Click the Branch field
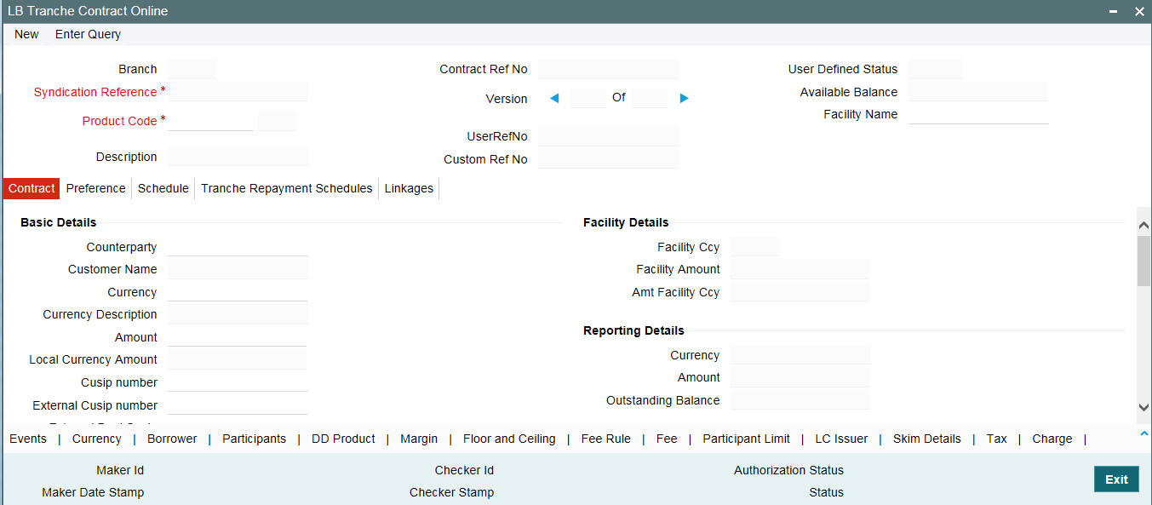 (x=192, y=69)
